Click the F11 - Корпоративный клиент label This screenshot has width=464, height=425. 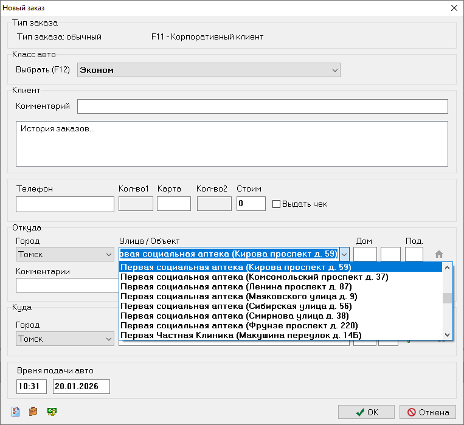[x=207, y=36]
